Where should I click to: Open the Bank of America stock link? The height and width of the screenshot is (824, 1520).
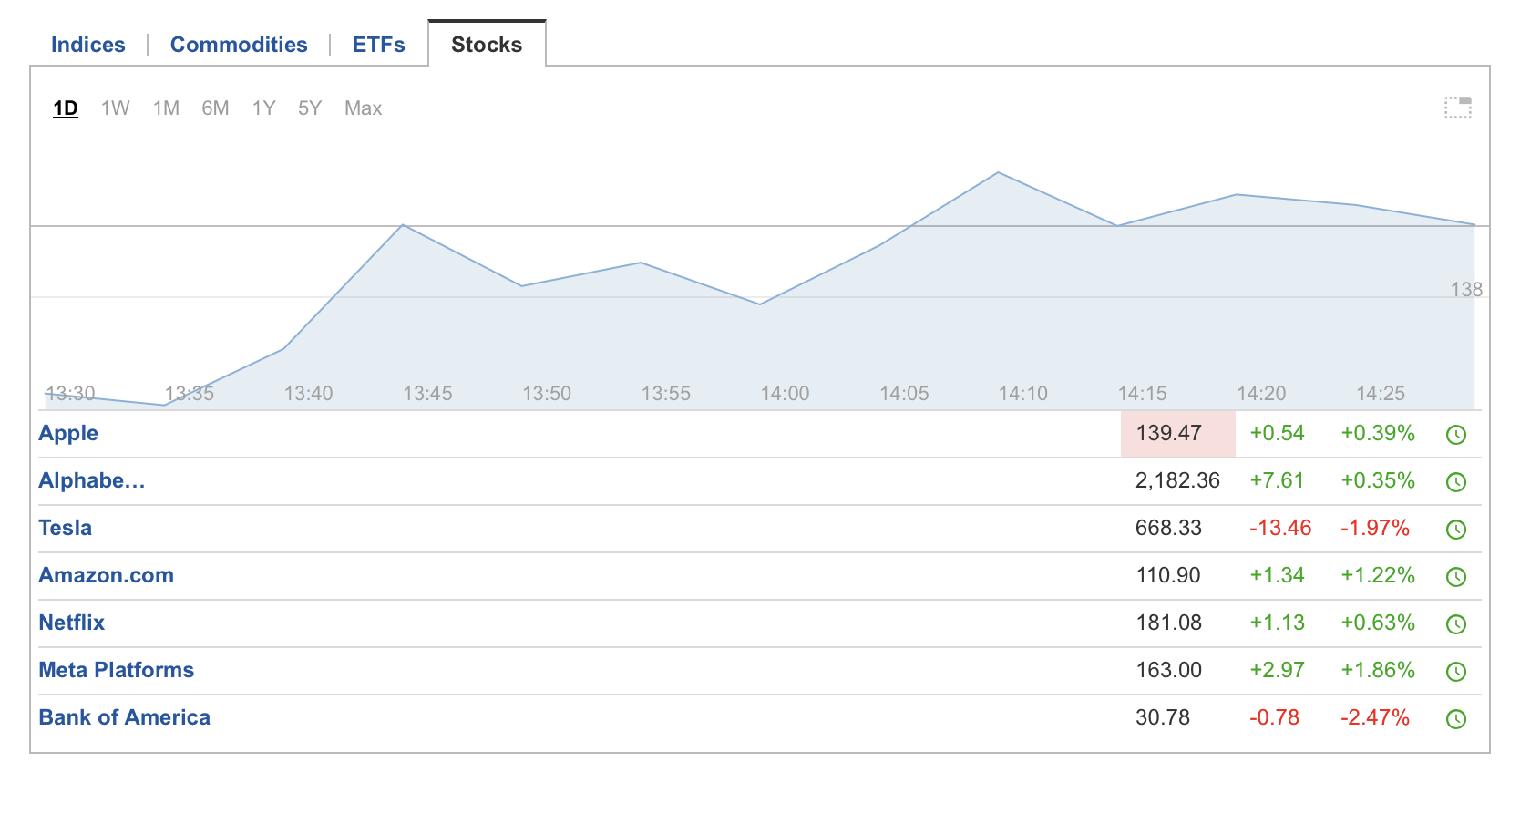pos(125,717)
